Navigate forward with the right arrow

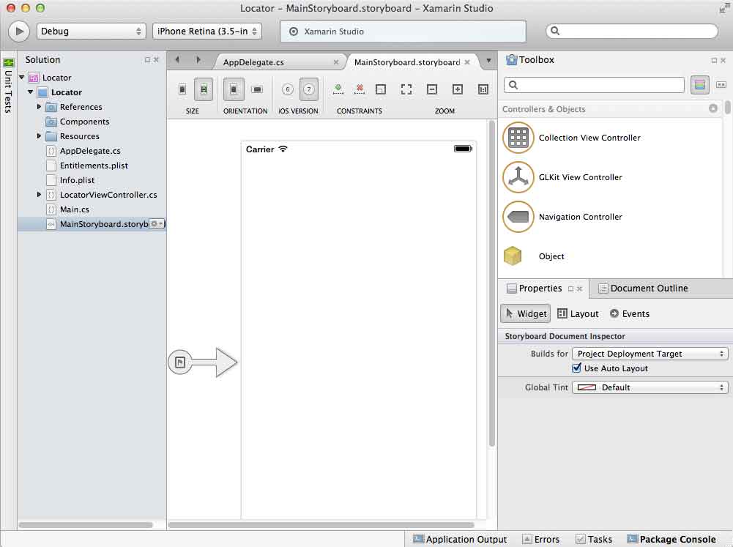tap(198, 60)
